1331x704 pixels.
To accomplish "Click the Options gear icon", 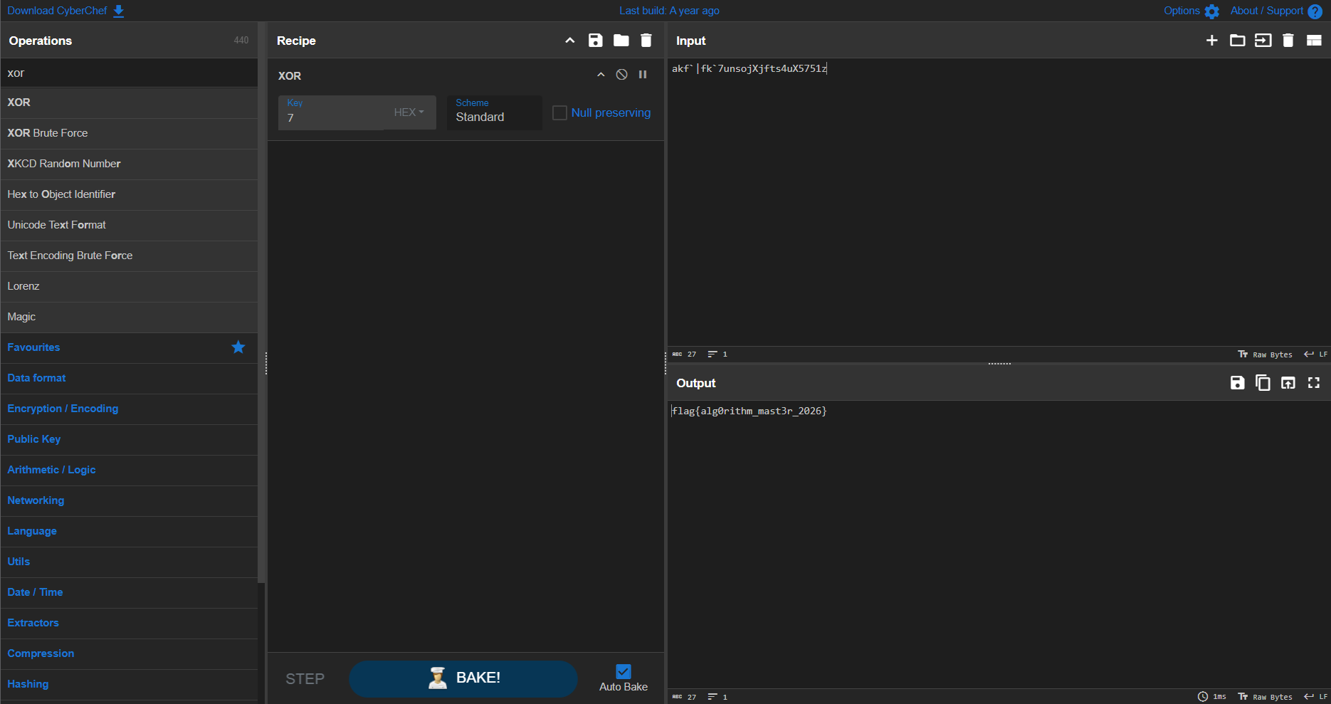I will [1211, 11].
